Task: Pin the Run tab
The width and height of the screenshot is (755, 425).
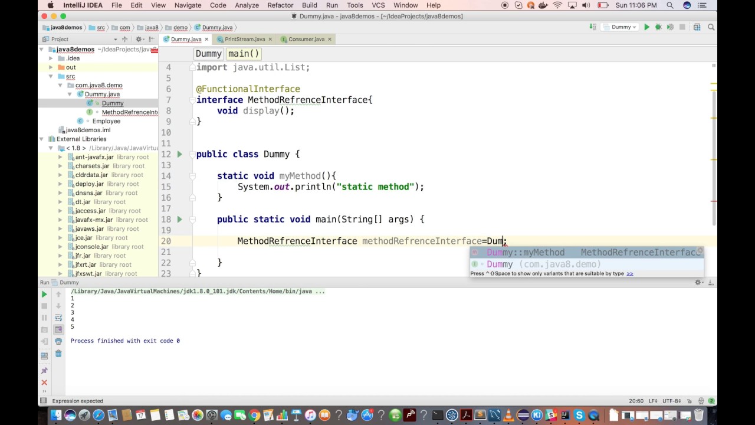Action: pyautogui.click(x=44, y=371)
